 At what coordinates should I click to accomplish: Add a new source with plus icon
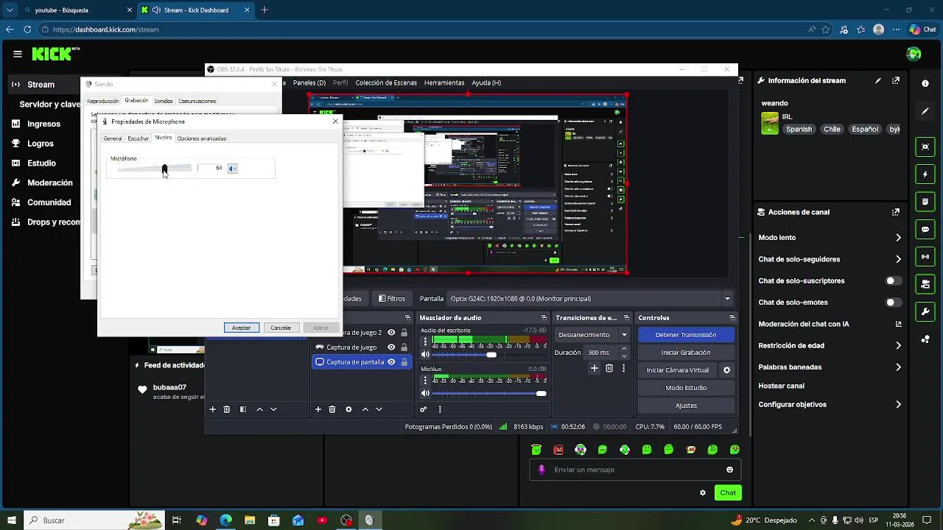pyautogui.click(x=318, y=409)
